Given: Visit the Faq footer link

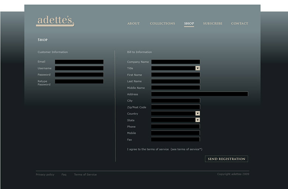Looking at the screenshot, I should (64, 175).
